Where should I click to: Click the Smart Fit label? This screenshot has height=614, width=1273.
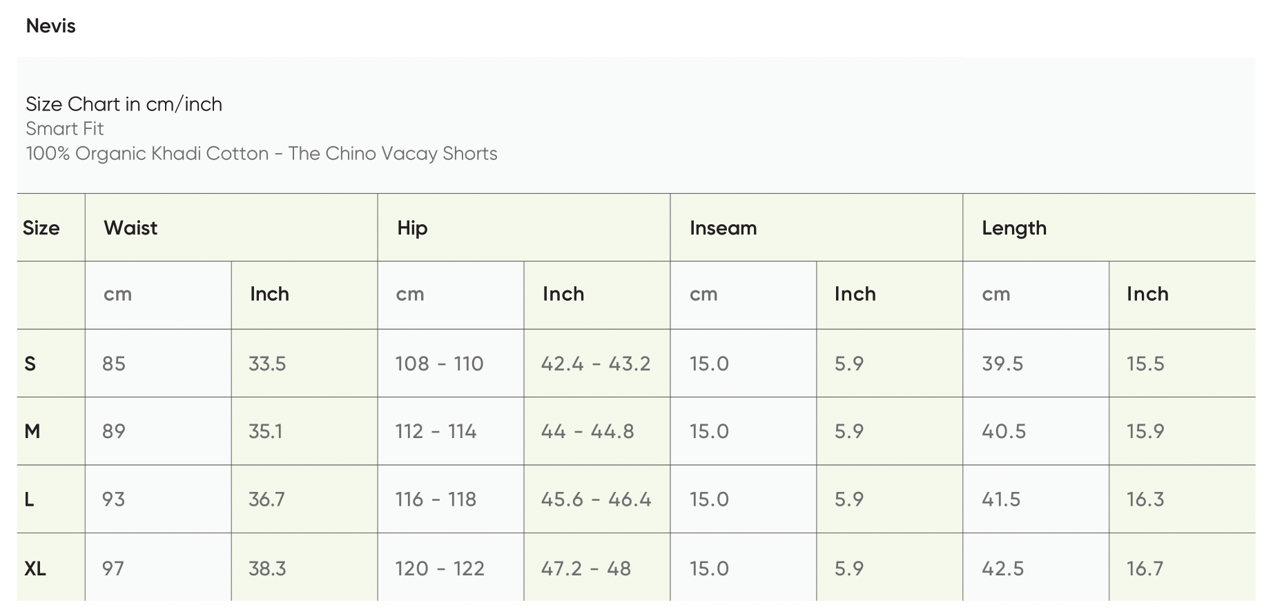[x=64, y=129]
